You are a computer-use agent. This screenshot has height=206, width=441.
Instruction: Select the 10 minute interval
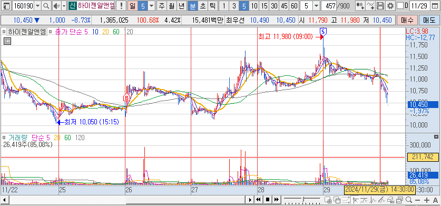pyautogui.click(x=254, y=6)
